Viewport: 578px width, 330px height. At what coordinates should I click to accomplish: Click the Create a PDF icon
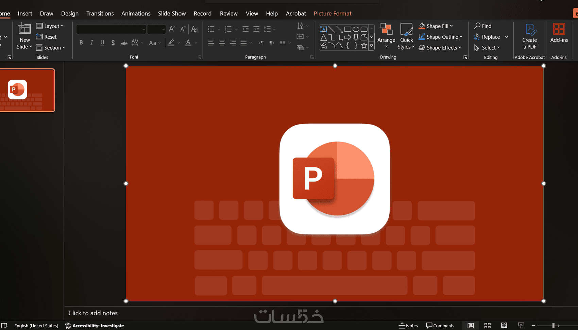click(529, 30)
